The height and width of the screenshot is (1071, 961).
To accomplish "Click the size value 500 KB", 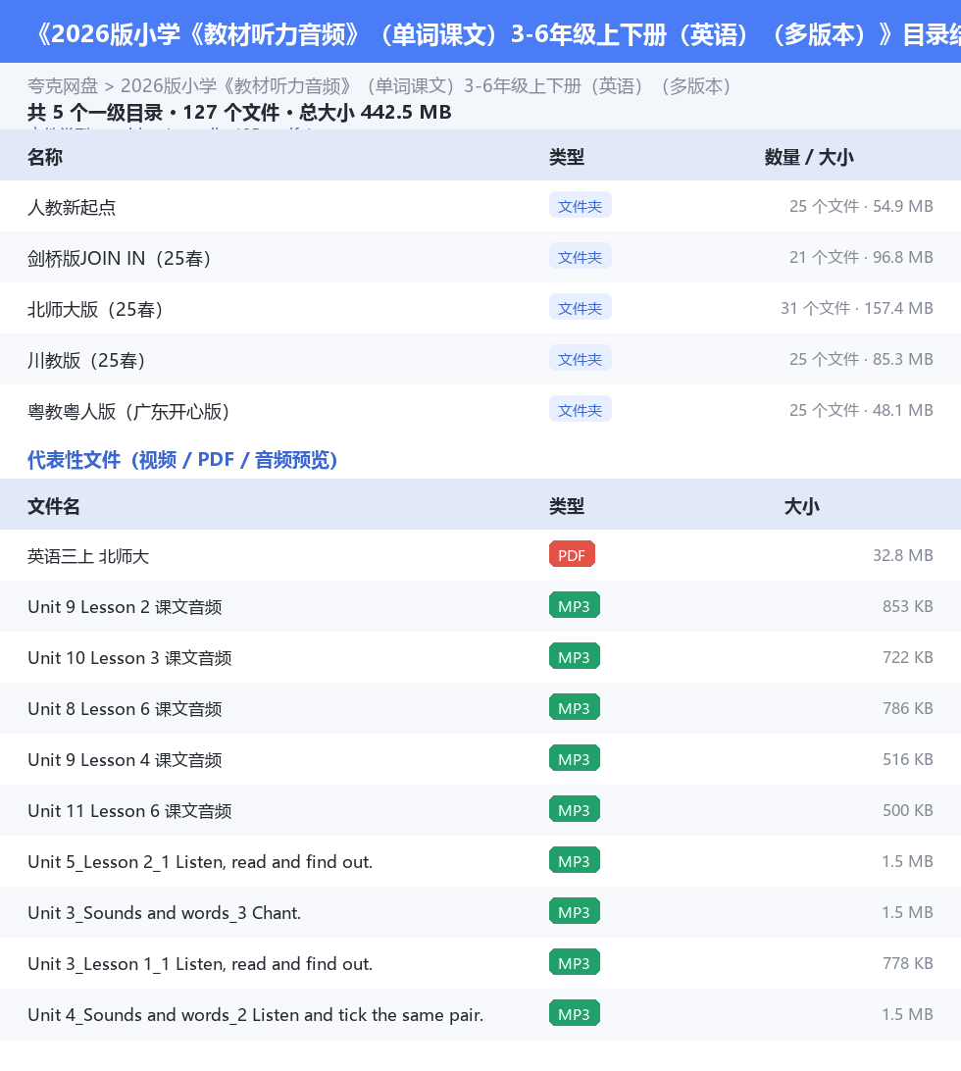I will point(908,810).
